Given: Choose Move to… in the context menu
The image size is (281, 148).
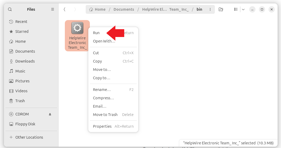Looking at the screenshot, I should pyautogui.click(x=113, y=70).
